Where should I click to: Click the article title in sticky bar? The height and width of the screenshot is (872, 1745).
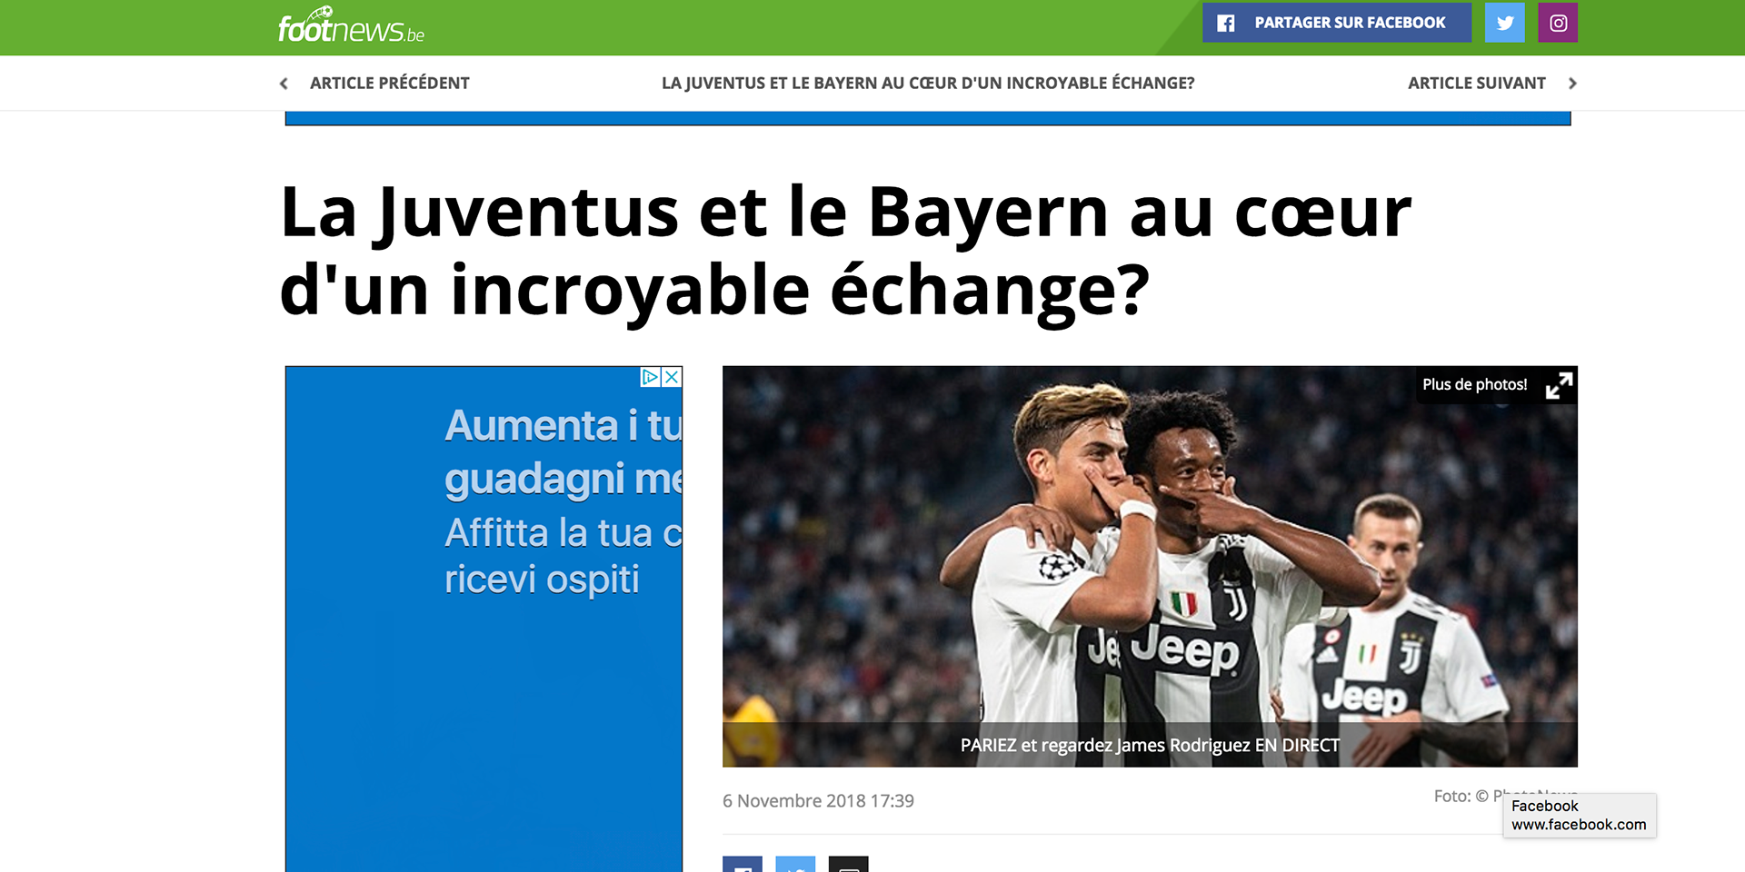point(928,84)
